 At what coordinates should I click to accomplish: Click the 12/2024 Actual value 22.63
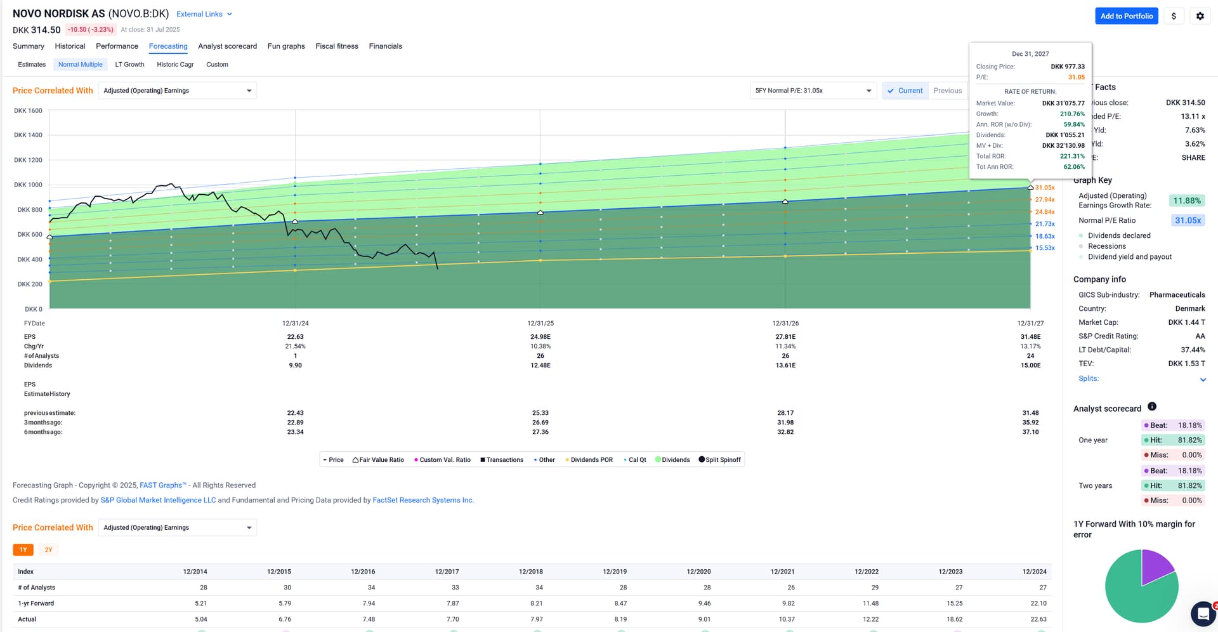pyautogui.click(x=1038, y=619)
